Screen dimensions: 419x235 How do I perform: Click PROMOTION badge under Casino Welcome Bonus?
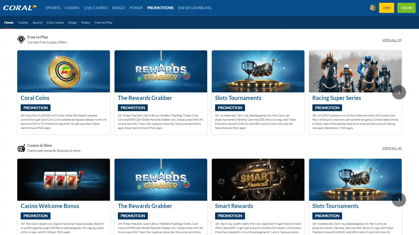tap(35, 216)
